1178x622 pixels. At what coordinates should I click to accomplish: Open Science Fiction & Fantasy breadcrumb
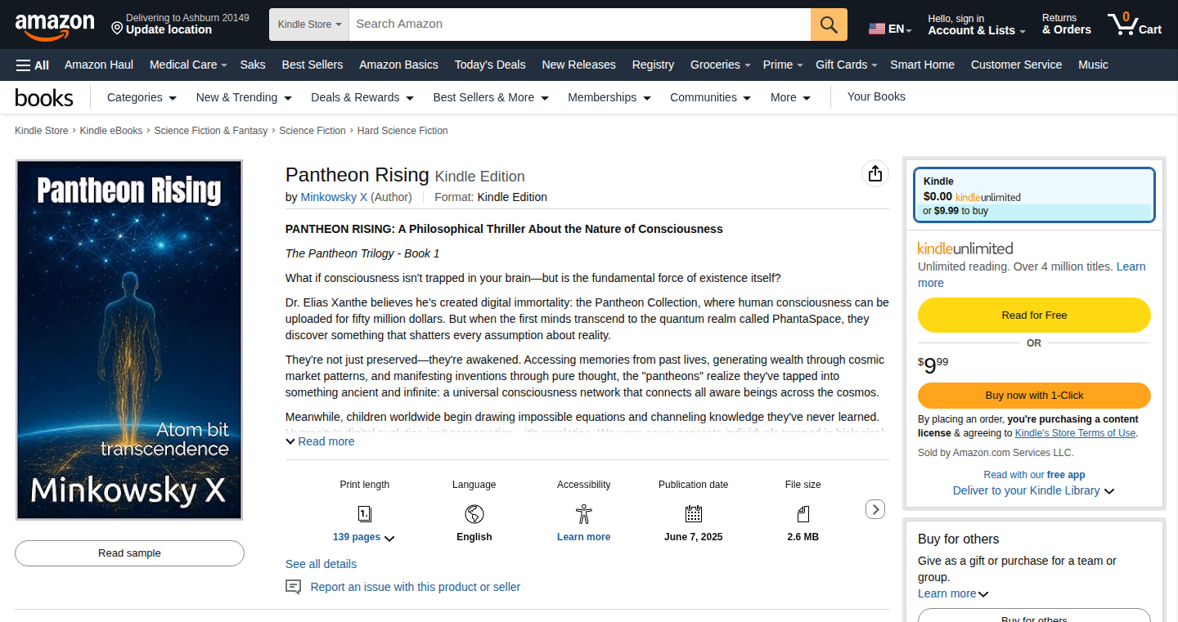[211, 131]
